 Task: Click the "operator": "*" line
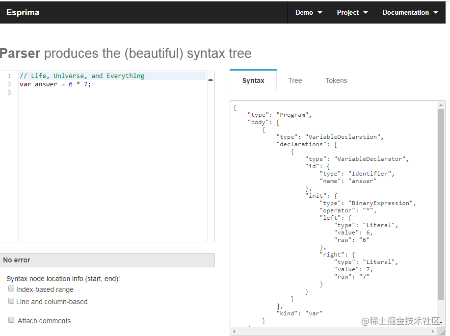tap(348, 210)
